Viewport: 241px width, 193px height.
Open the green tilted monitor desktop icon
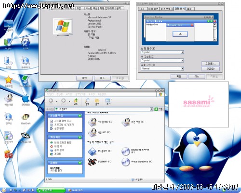click(x=26, y=80)
